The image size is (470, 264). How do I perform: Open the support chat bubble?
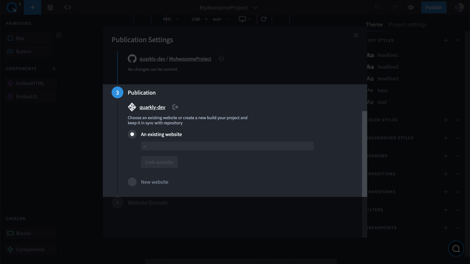tap(456, 249)
